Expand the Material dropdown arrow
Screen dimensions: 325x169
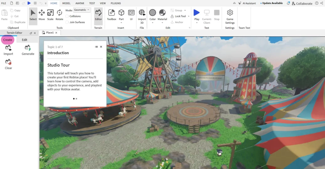tap(162, 23)
